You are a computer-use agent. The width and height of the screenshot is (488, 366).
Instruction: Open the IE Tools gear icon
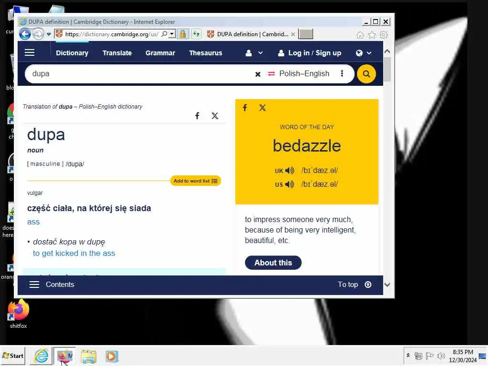pyautogui.click(x=384, y=35)
